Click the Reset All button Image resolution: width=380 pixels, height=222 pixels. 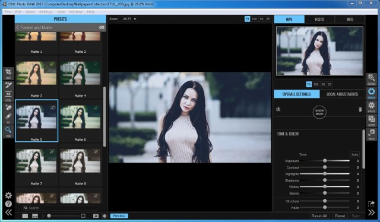coord(319,215)
